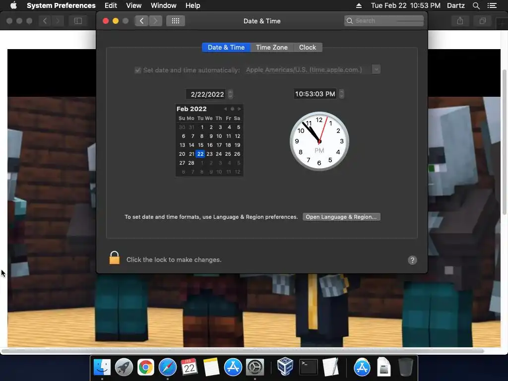Jump to today with calendar dot button
This screenshot has width=508, height=381.
(232, 109)
